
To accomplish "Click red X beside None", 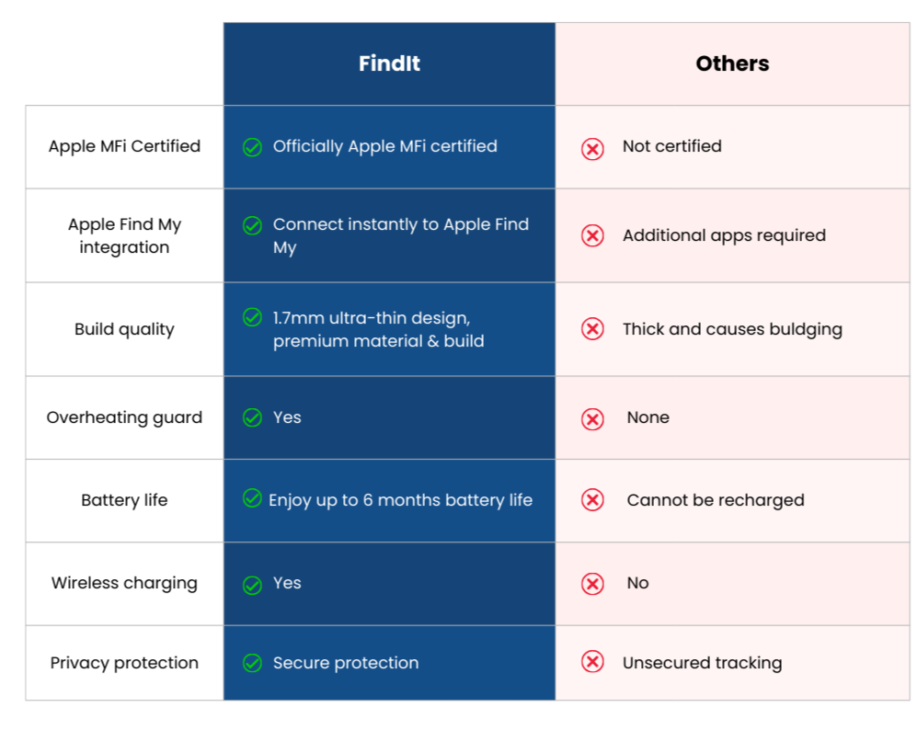I will pyautogui.click(x=592, y=419).
